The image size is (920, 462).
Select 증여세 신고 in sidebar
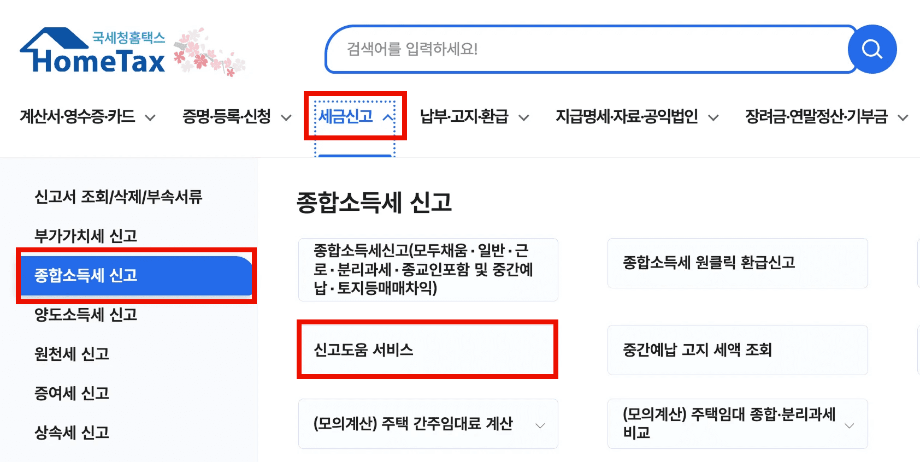(x=72, y=393)
